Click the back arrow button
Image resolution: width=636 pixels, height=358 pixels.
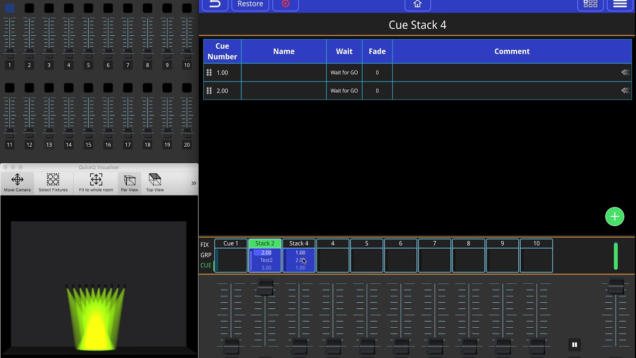coord(215,4)
